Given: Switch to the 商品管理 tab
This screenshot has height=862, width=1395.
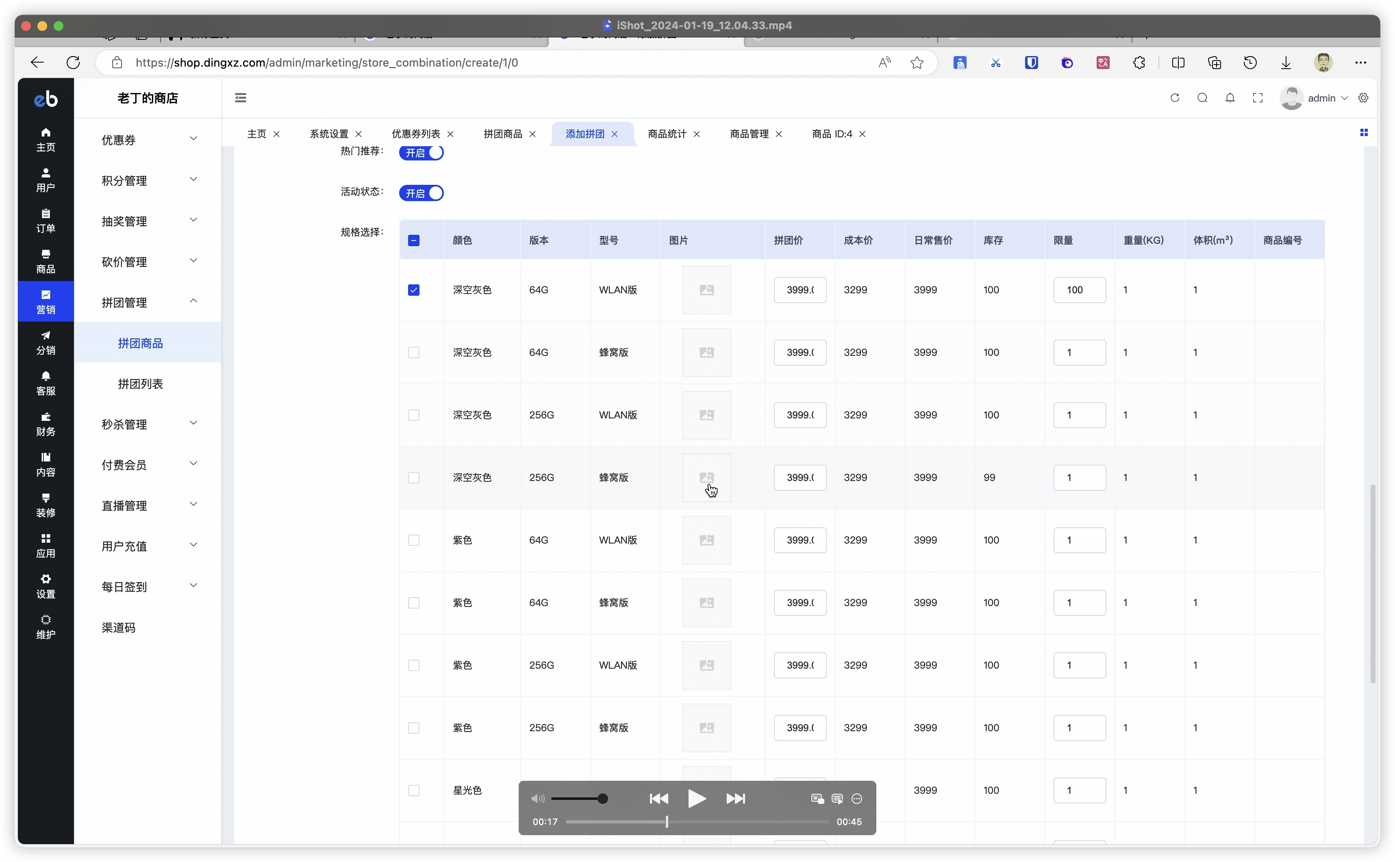Looking at the screenshot, I should point(749,133).
